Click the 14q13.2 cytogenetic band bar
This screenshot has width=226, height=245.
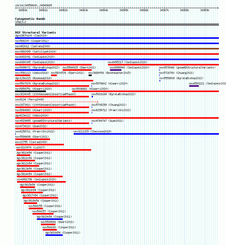(117, 25)
